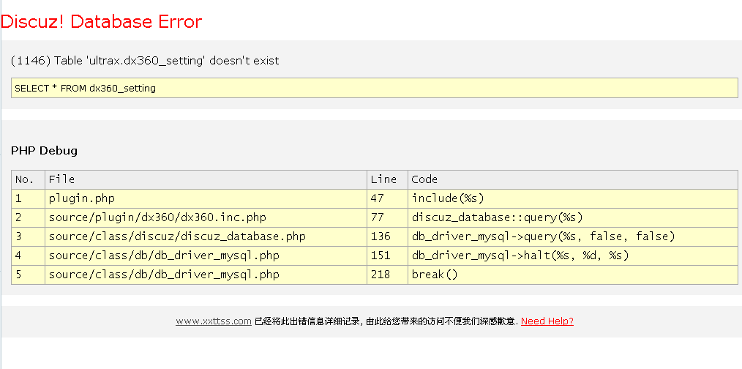The image size is (742, 369).
Task: Click the break() code cell
Action: tap(572, 275)
